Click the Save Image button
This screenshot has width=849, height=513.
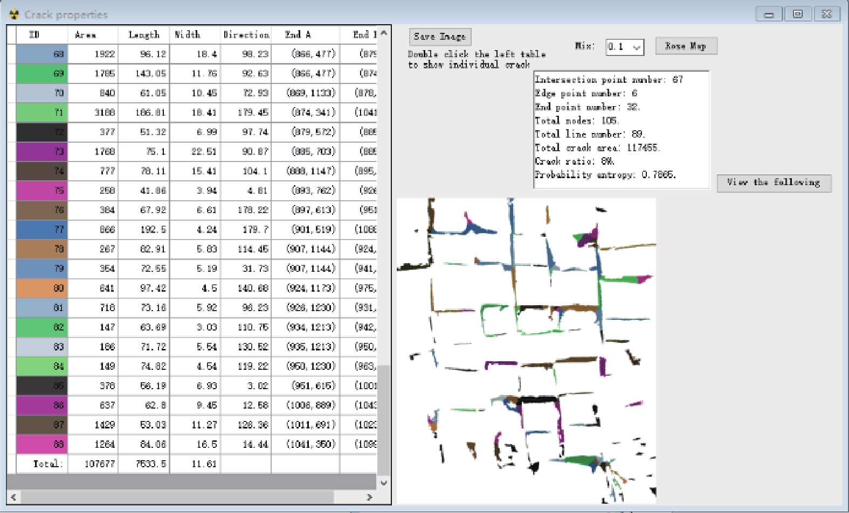[440, 37]
